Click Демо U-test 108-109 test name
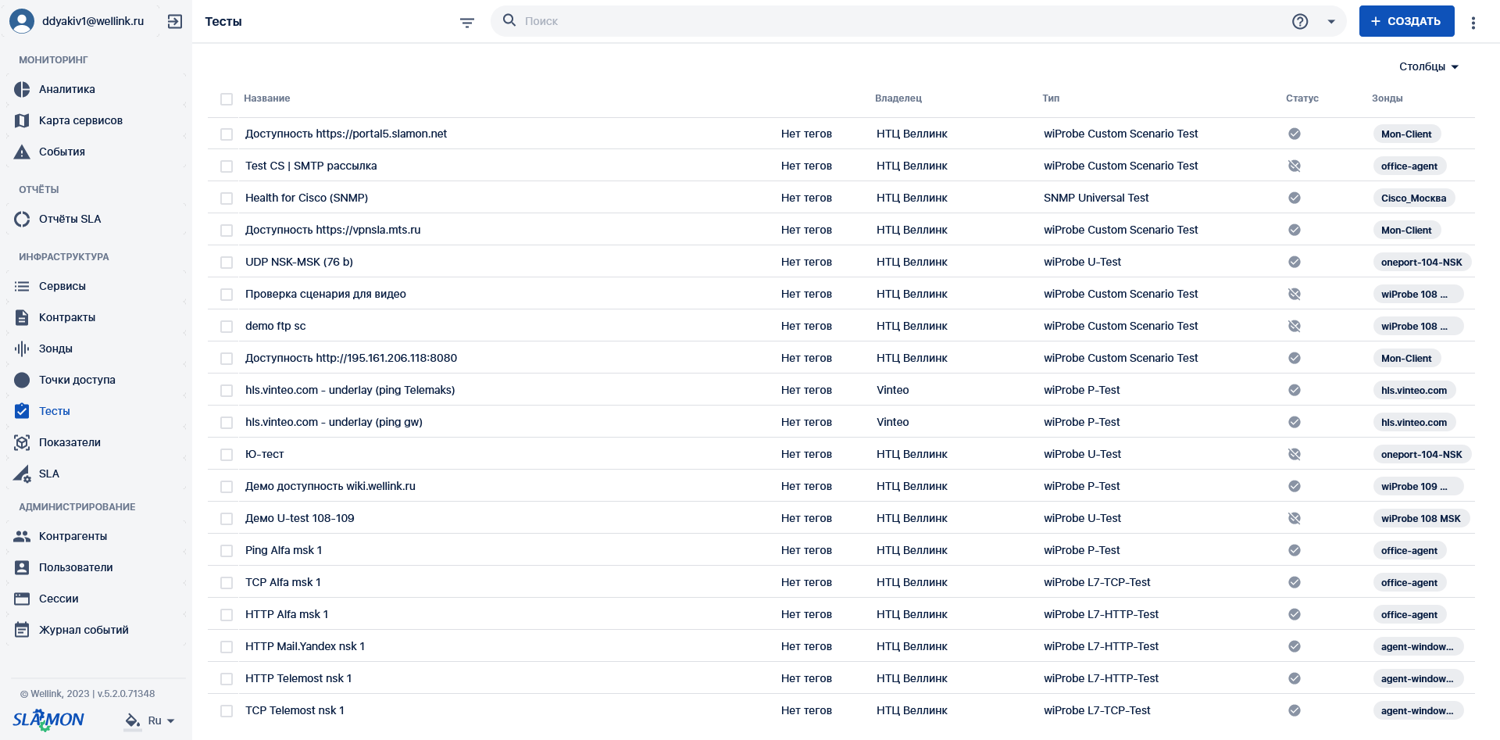The height and width of the screenshot is (740, 1500). click(300, 518)
